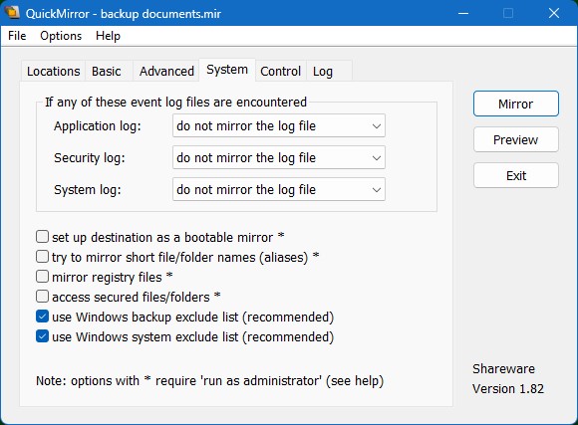Switch to the Basic tab
Image resolution: width=578 pixels, height=425 pixels.
[107, 71]
